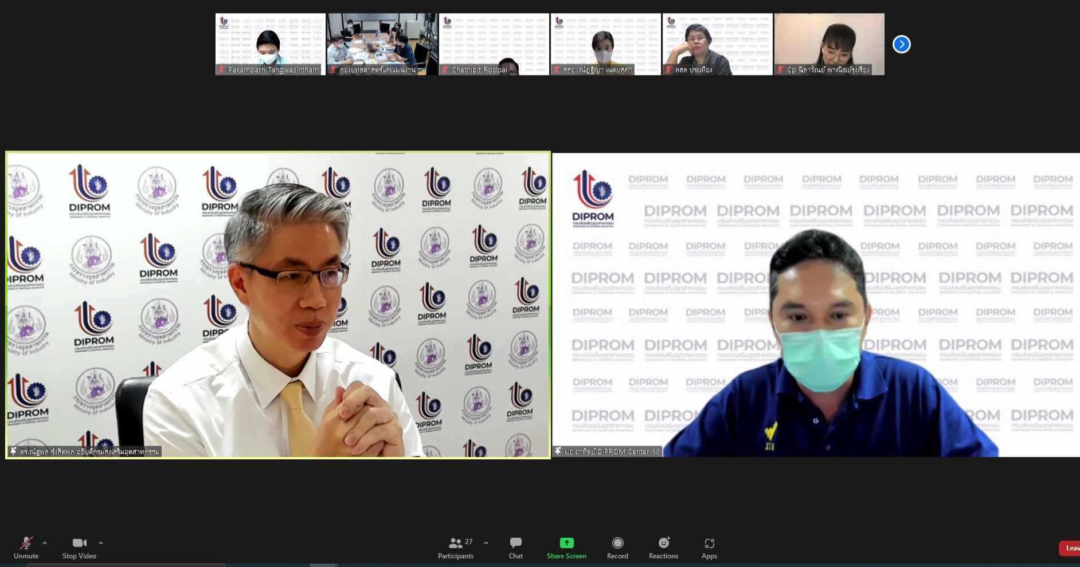
Task: Click the 'Chetnipit Rodpai' name label
Action: [x=479, y=70]
